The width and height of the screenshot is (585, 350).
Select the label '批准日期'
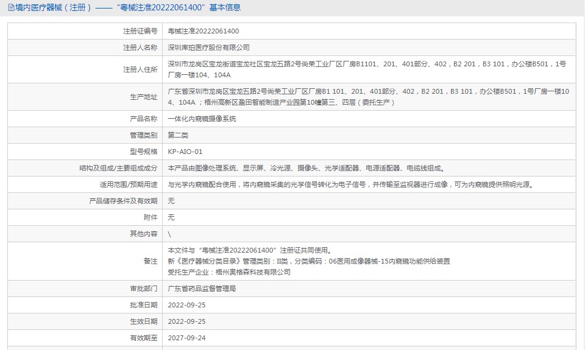click(144, 305)
